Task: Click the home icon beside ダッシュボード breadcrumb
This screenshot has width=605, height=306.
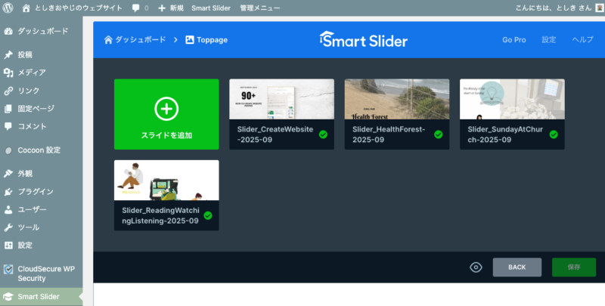Action: [108, 39]
